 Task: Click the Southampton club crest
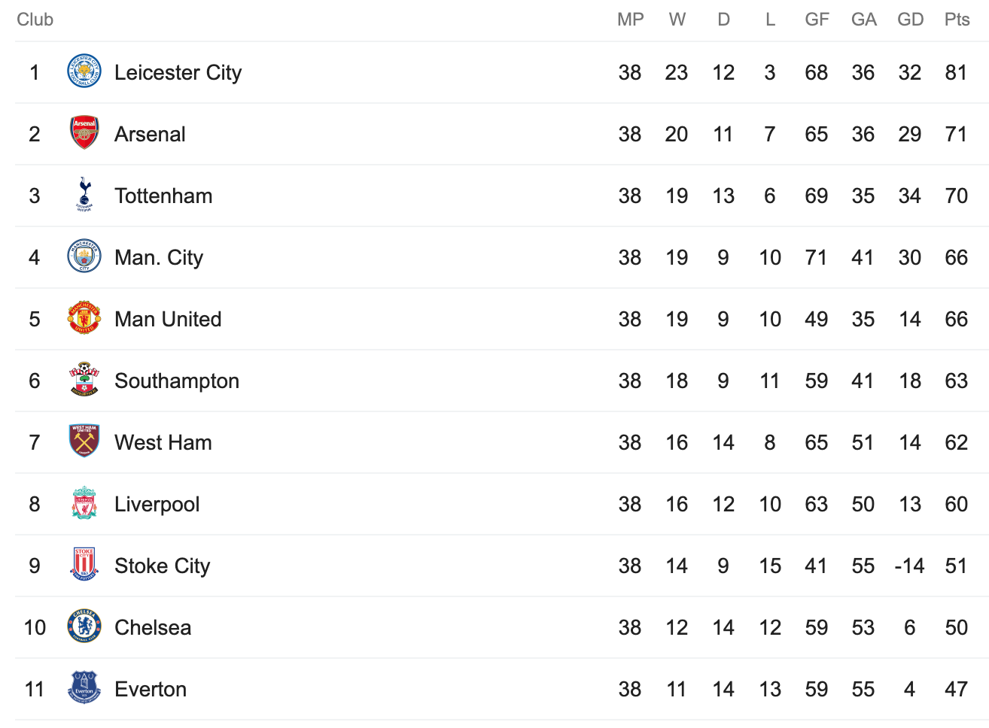point(84,380)
